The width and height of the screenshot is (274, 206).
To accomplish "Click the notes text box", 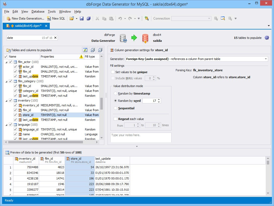I will pos(141,137).
